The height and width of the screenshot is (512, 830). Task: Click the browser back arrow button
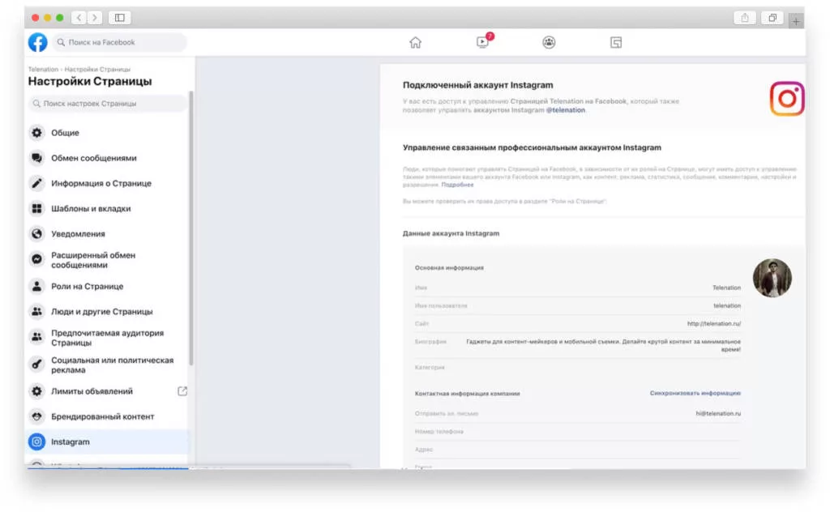(x=79, y=18)
